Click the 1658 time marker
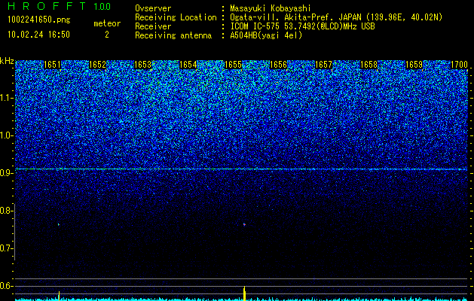Viewport: 474px width, 301px height. 368,65
